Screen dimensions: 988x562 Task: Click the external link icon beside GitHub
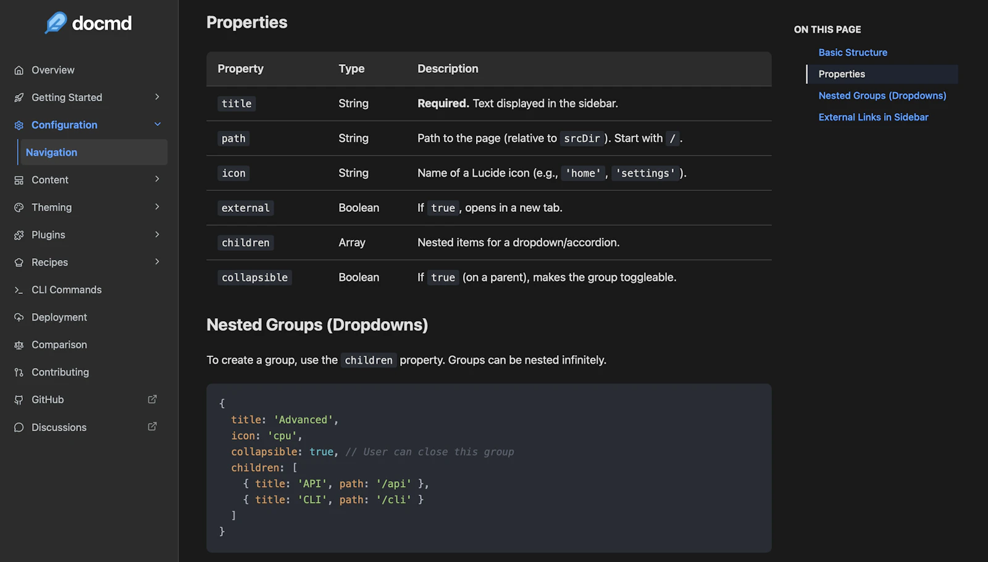point(153,399)
